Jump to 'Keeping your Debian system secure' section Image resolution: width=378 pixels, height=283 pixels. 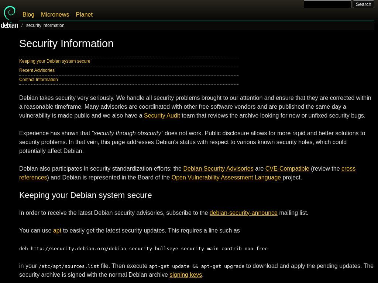pyautogui.click(x=55, y=61)
